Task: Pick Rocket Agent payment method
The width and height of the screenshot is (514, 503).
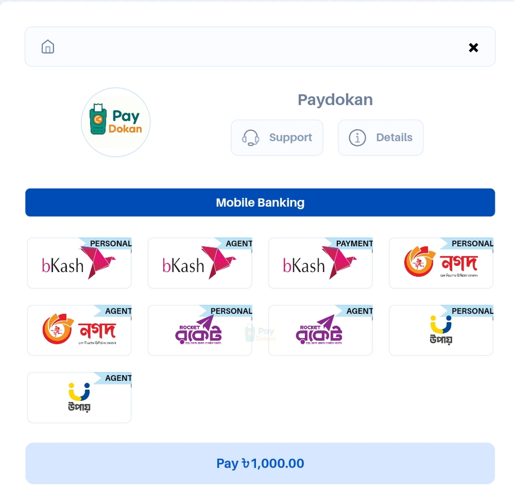Action: click(x=320, y=330)
